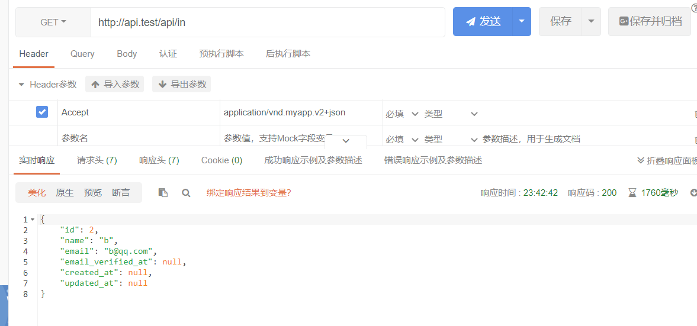Screen dimensions: 697x326
Task: Click the request URL input field
Action: click(x=268, y=22)
